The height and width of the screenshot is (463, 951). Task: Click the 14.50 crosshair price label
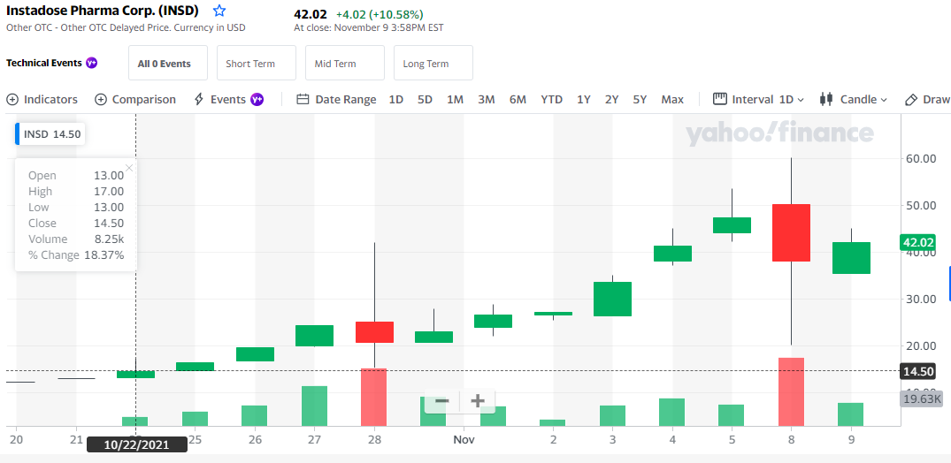[x=917, y=371]
